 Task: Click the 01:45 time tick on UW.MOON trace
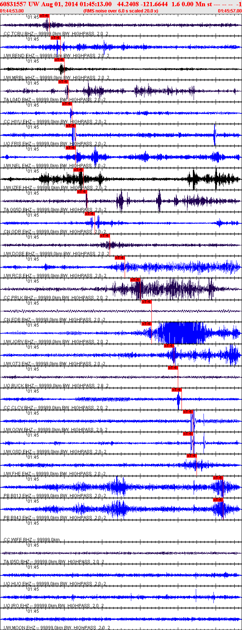(x=33, y=611)
